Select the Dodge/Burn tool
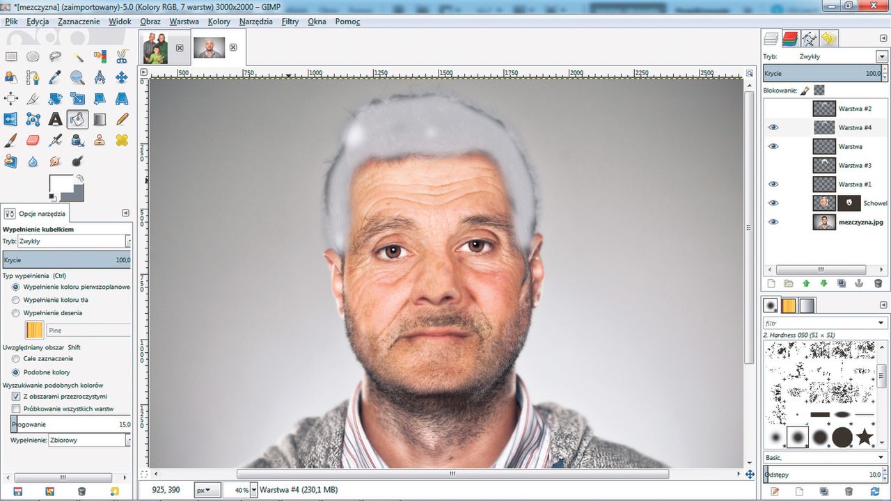This screenshot has height=501, width=891. tap(77, 161)
